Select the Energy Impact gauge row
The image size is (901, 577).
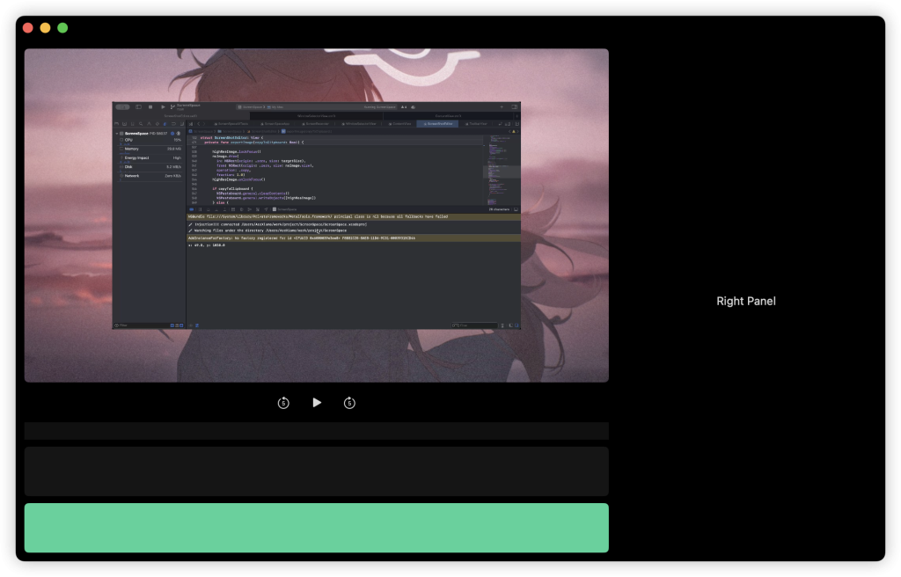pos(151,157)
